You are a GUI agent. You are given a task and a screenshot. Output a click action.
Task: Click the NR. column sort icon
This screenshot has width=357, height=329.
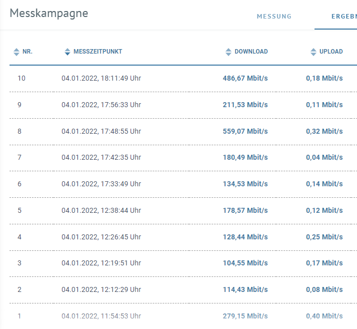tap(16, 52)
